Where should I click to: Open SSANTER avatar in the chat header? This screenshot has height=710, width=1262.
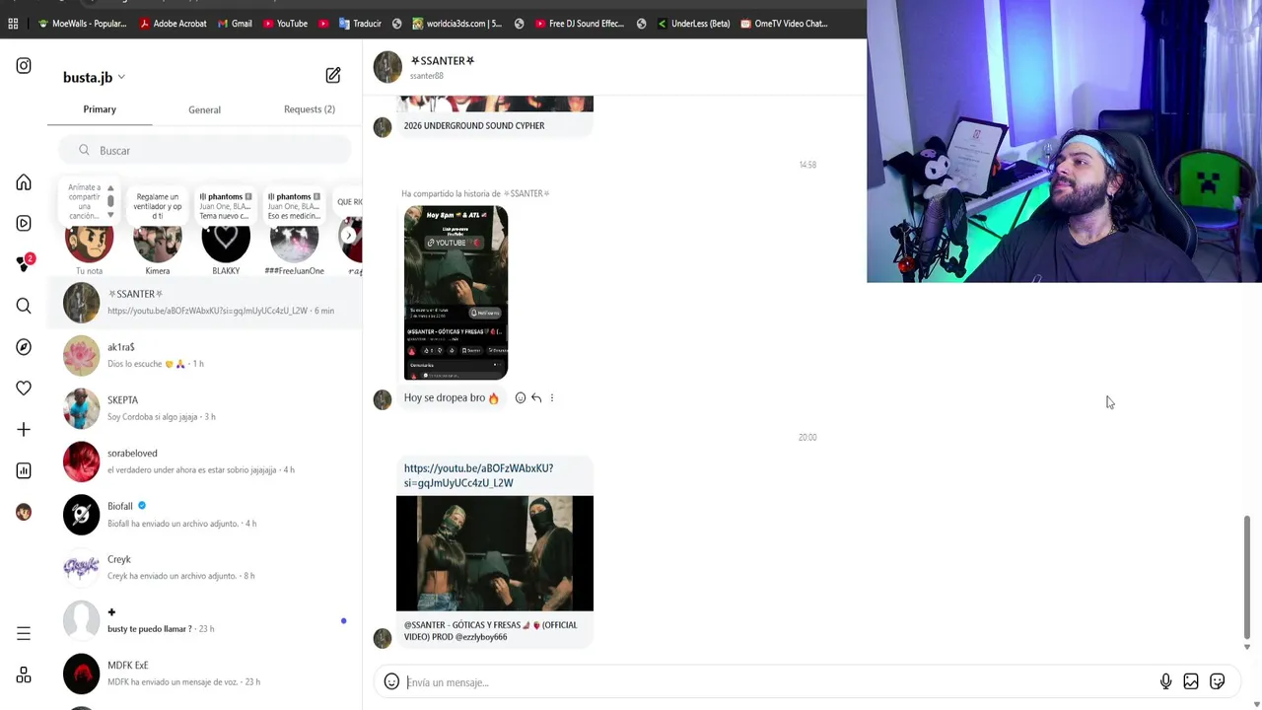[x=387, y=67]
